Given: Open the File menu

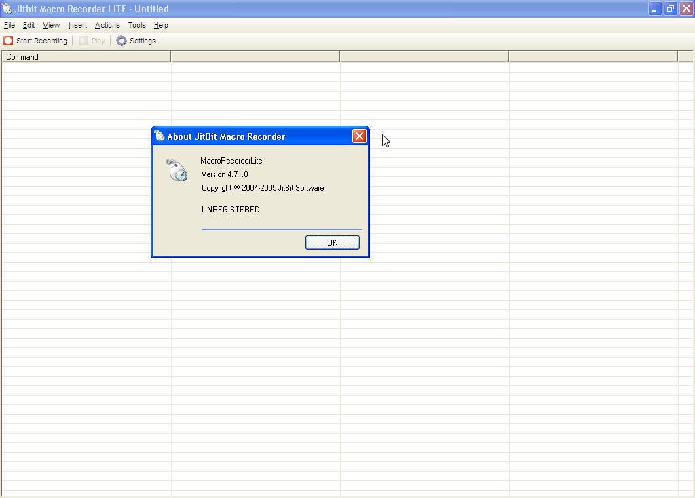Looking at the screenshot, I should click(x=10, y=25).
